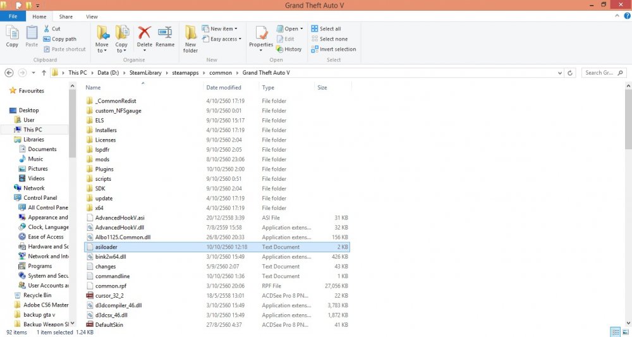
Task: Click the Up arrow navigation button
Action: click(43, 73)
